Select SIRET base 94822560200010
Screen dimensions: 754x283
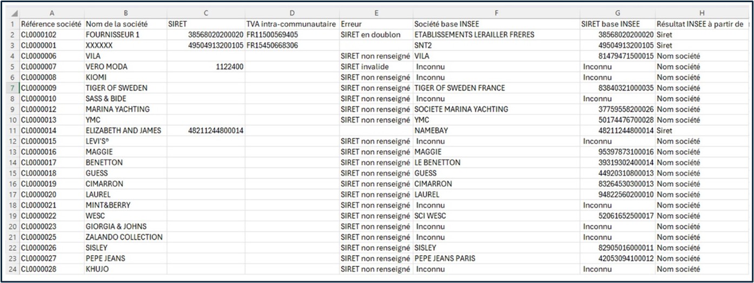tap(617, 194)
